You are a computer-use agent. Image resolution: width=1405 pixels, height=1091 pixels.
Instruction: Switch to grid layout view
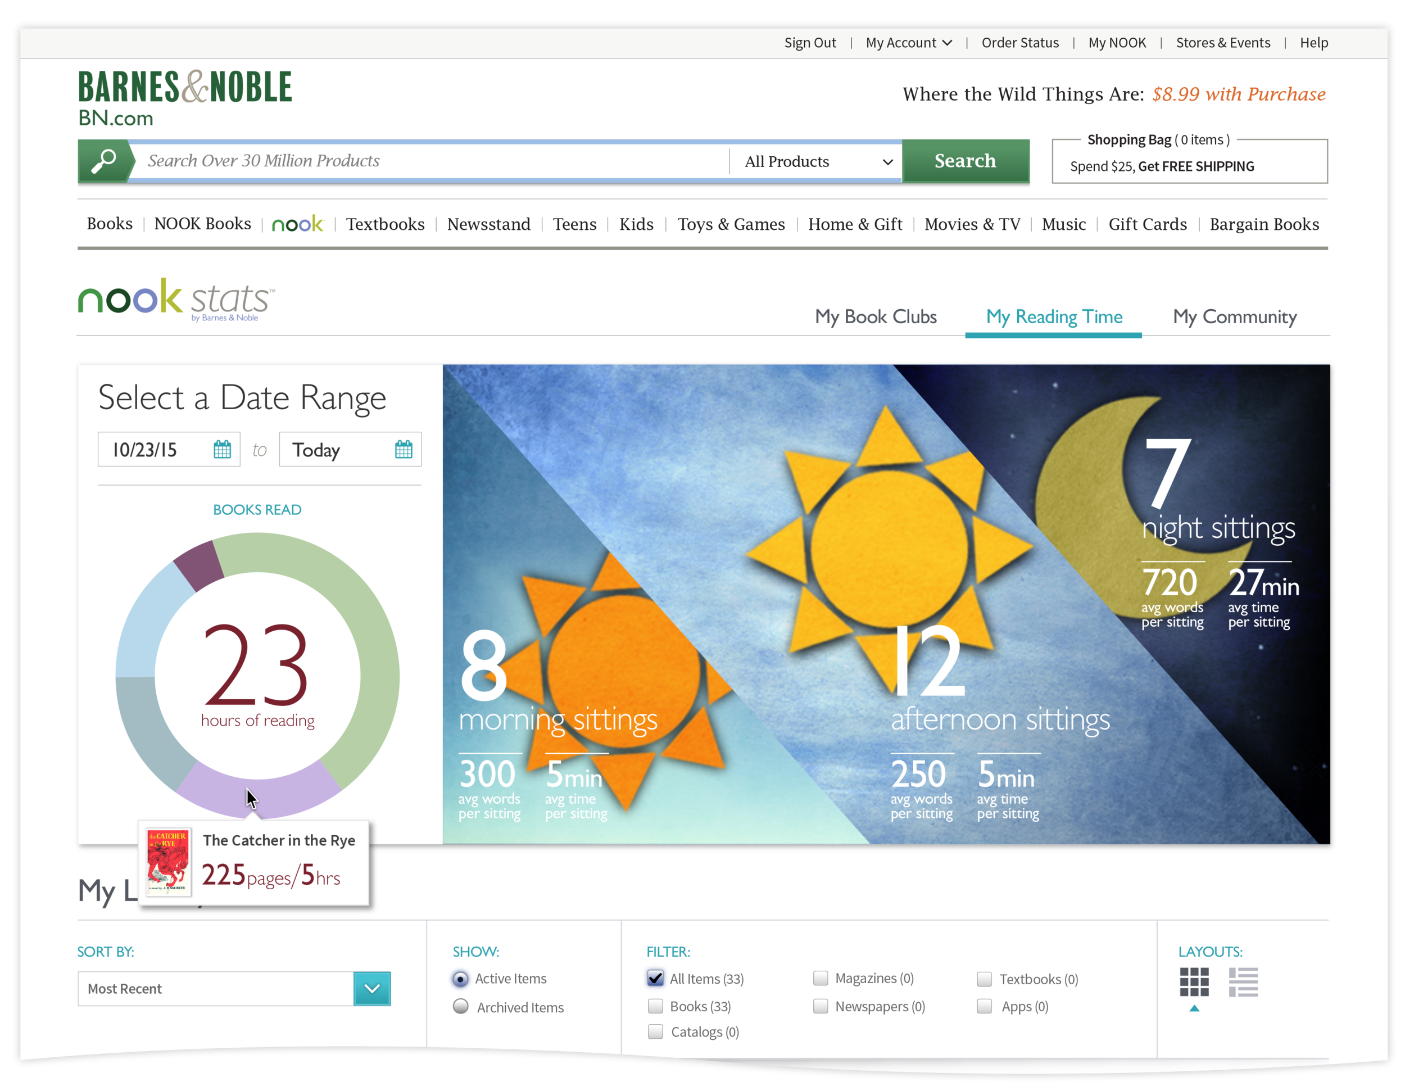pyautogui.click(x=1194, y=981)
